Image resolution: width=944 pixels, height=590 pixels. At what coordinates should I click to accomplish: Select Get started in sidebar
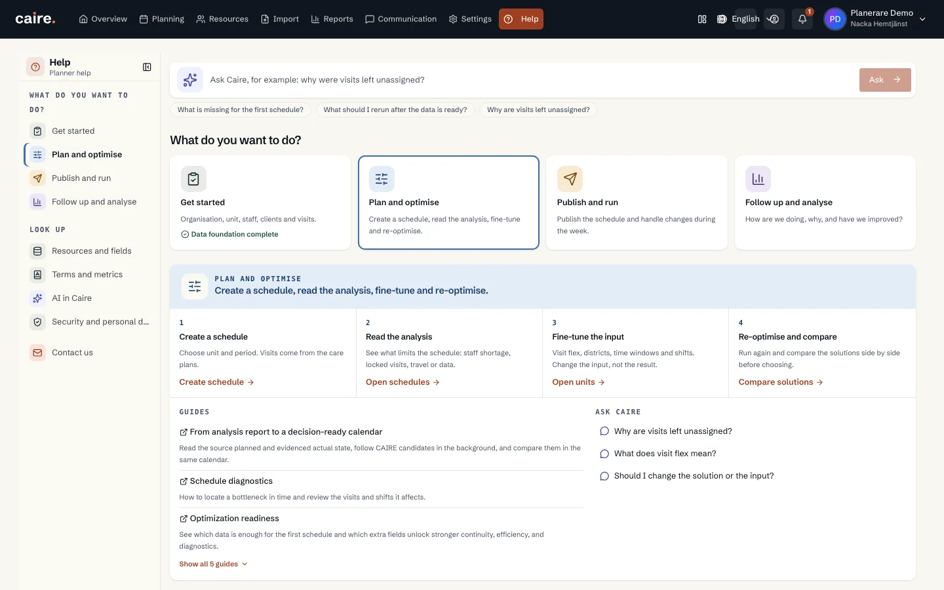[x=90, y=131]
